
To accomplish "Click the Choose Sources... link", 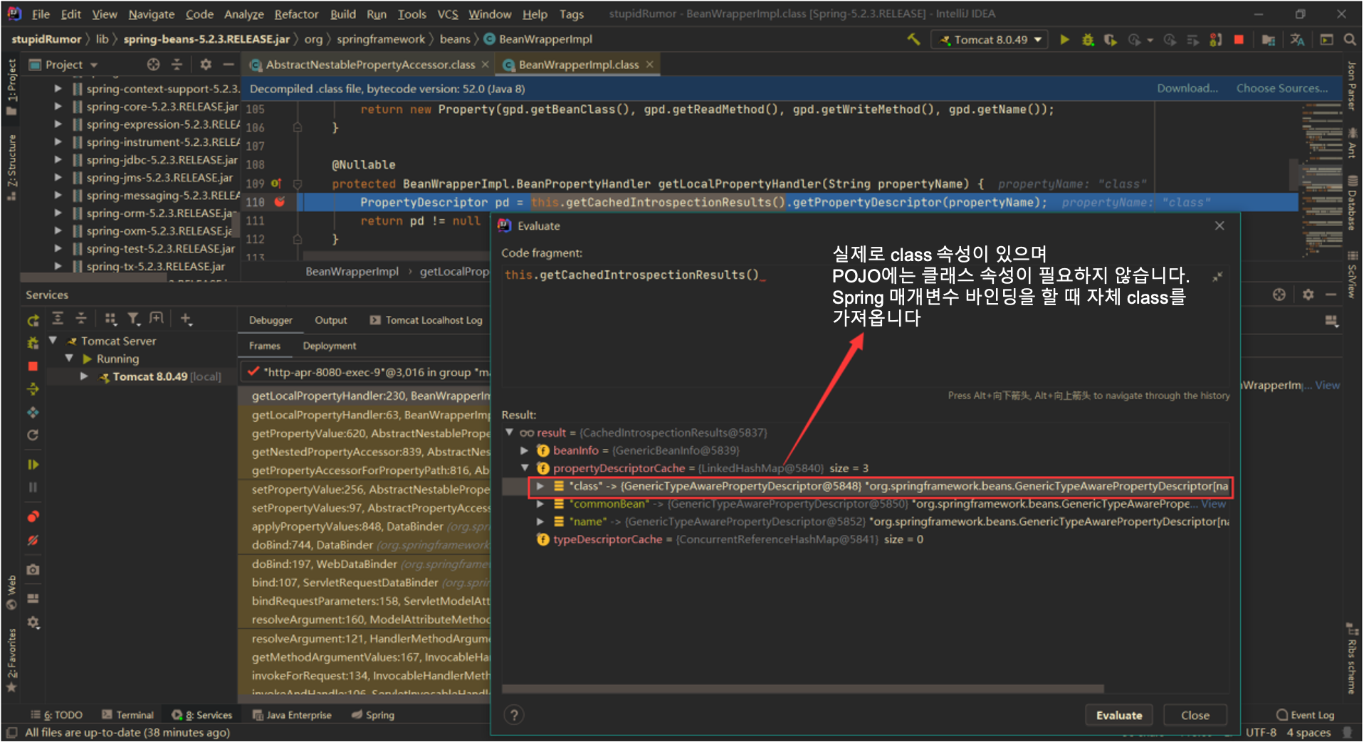I will [1282, 88].
